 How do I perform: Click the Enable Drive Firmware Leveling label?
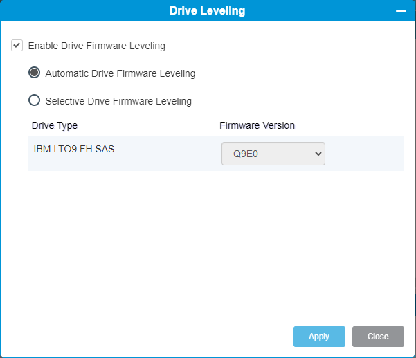point(97,46)
